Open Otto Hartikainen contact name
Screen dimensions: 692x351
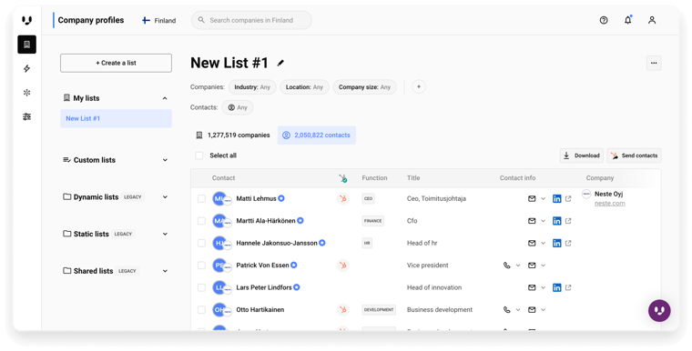[x=259, y=309]
